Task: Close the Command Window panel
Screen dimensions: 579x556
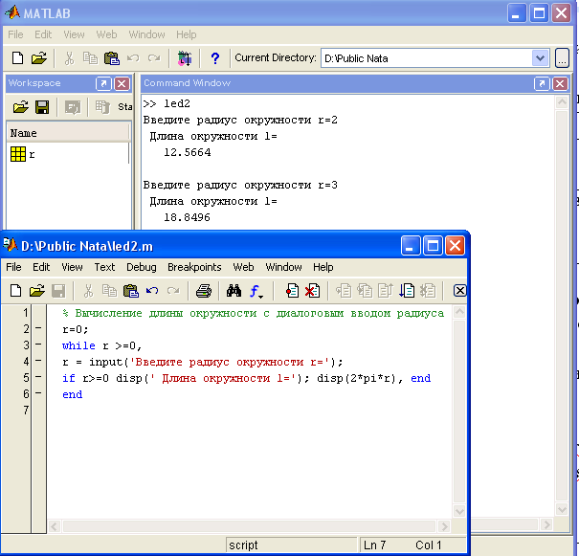Action: point(560,83)
